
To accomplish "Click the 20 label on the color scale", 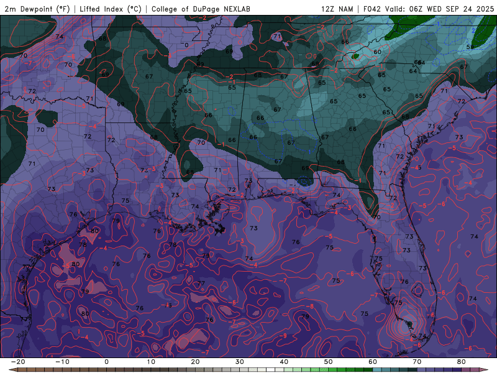I will tap(195, 362).
